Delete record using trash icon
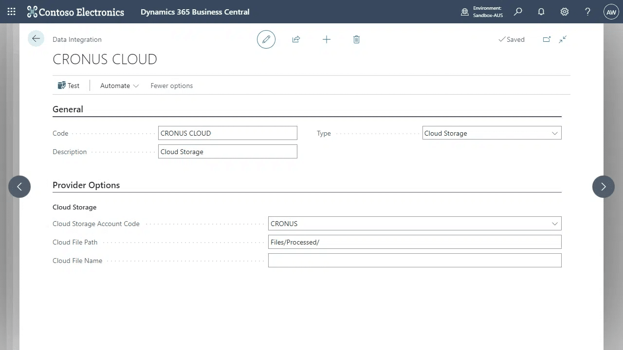 pyautogui.click(x=356, y=39)
